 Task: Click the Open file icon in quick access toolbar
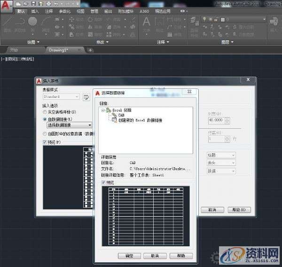tap(26, 3)
